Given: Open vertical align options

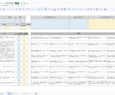Looking at the screenshot, I should pos(74,9).
